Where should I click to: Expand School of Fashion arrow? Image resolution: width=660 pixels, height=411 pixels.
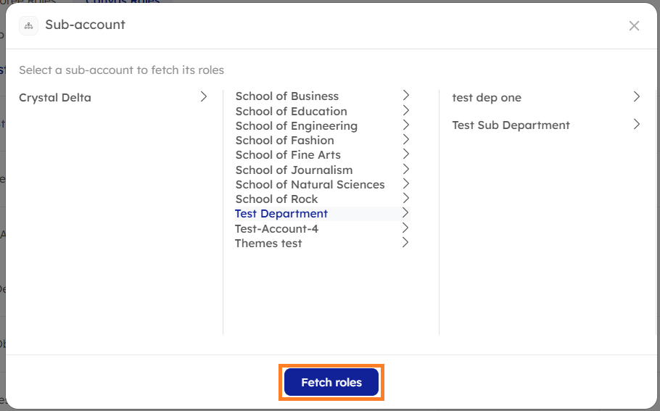click(405, 139)
